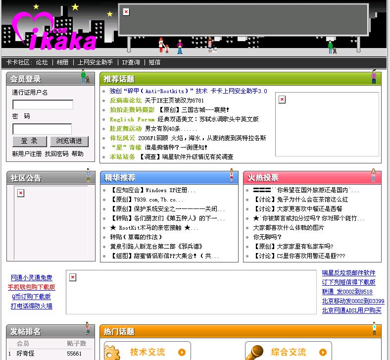
Task: Focus the 通行证用户名 input field
Action: tap(43, 104)
